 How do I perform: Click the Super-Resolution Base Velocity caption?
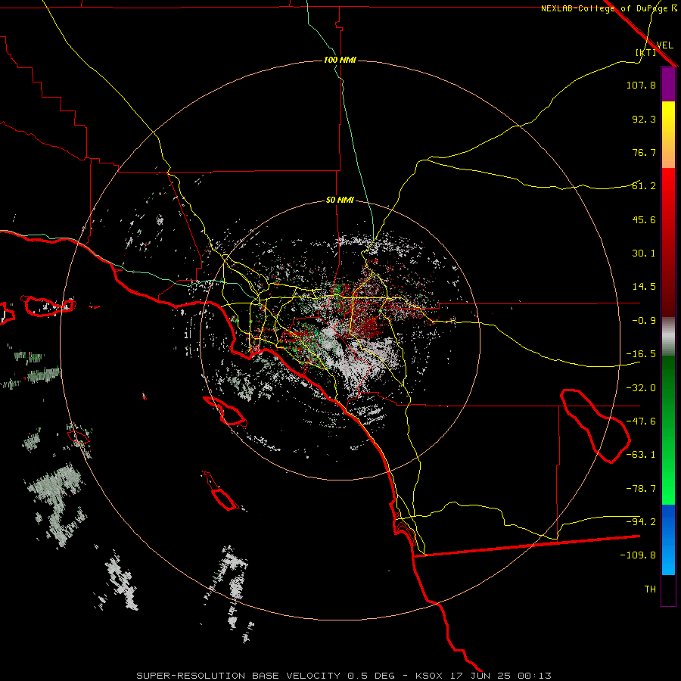click(x=344, y=676)
